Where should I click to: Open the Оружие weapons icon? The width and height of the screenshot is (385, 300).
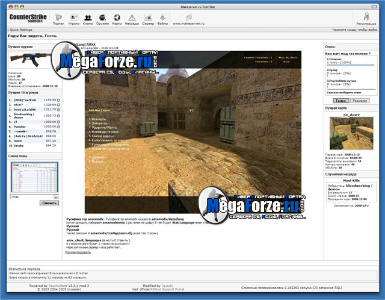102,17
